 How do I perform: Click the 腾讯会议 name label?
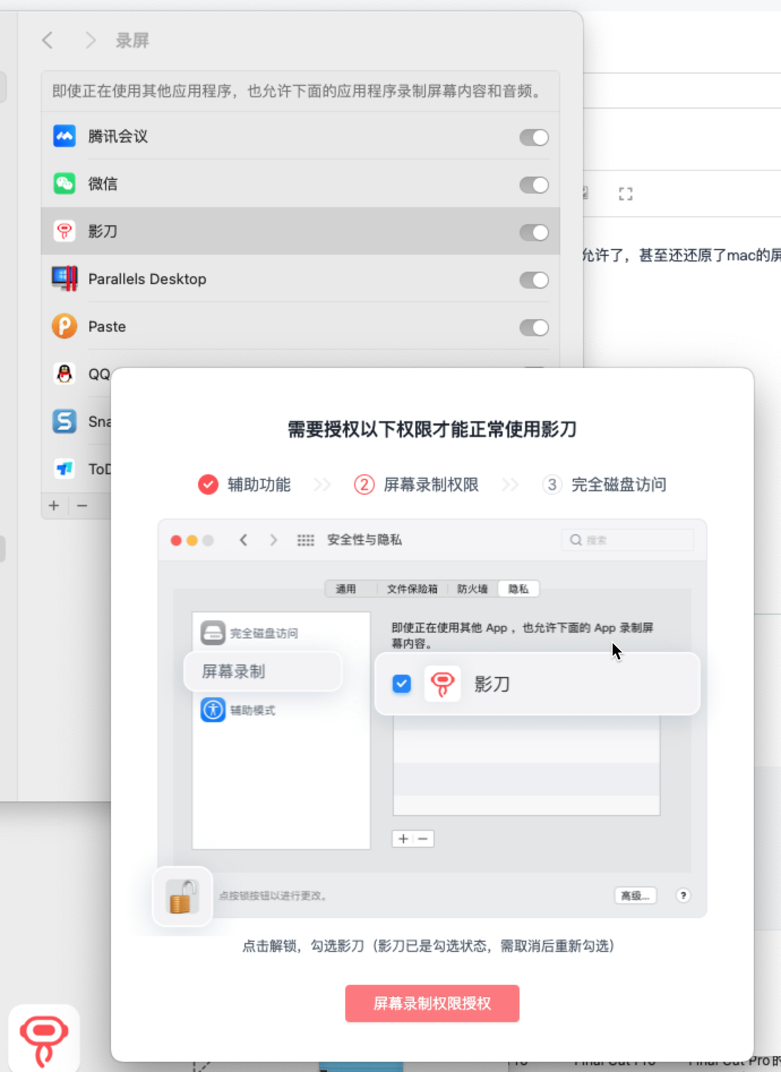[x=118, y=136]
